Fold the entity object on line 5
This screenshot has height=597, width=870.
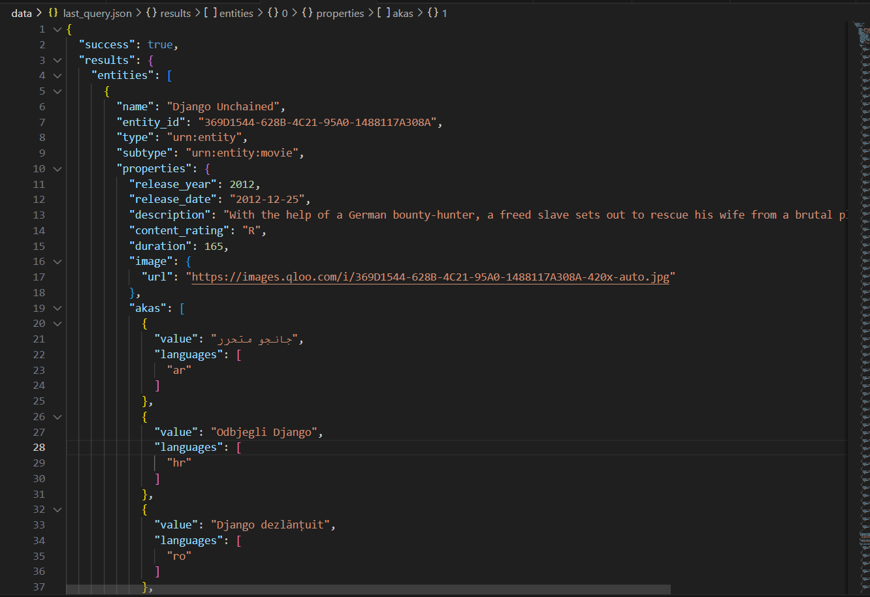point(57,91)
